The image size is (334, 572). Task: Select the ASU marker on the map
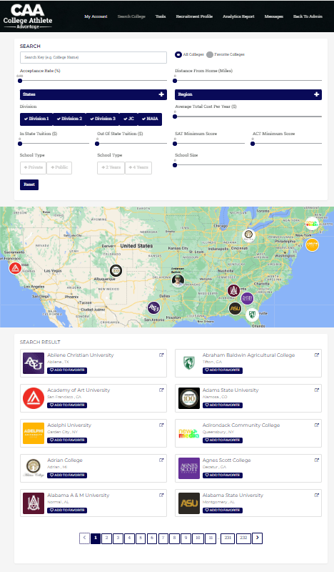pos(235,308)
